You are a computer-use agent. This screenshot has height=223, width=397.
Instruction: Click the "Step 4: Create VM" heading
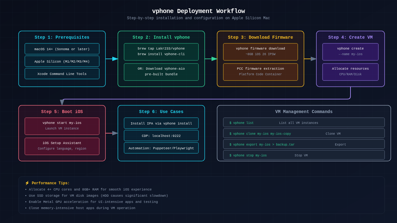(350, 37)
